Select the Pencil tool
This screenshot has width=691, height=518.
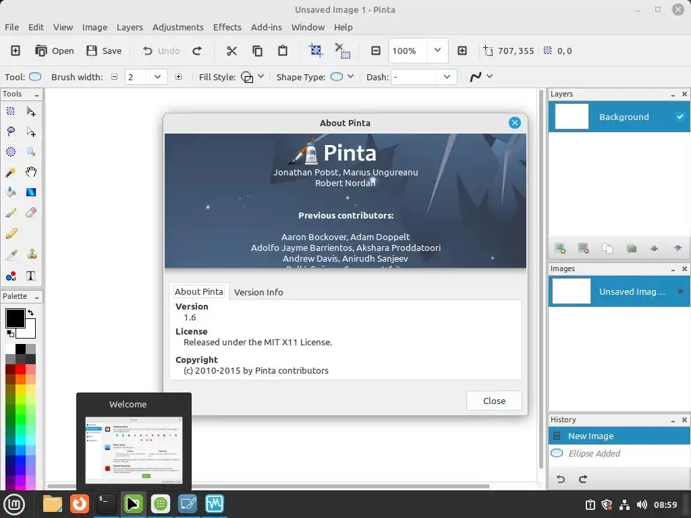[11, 233]
